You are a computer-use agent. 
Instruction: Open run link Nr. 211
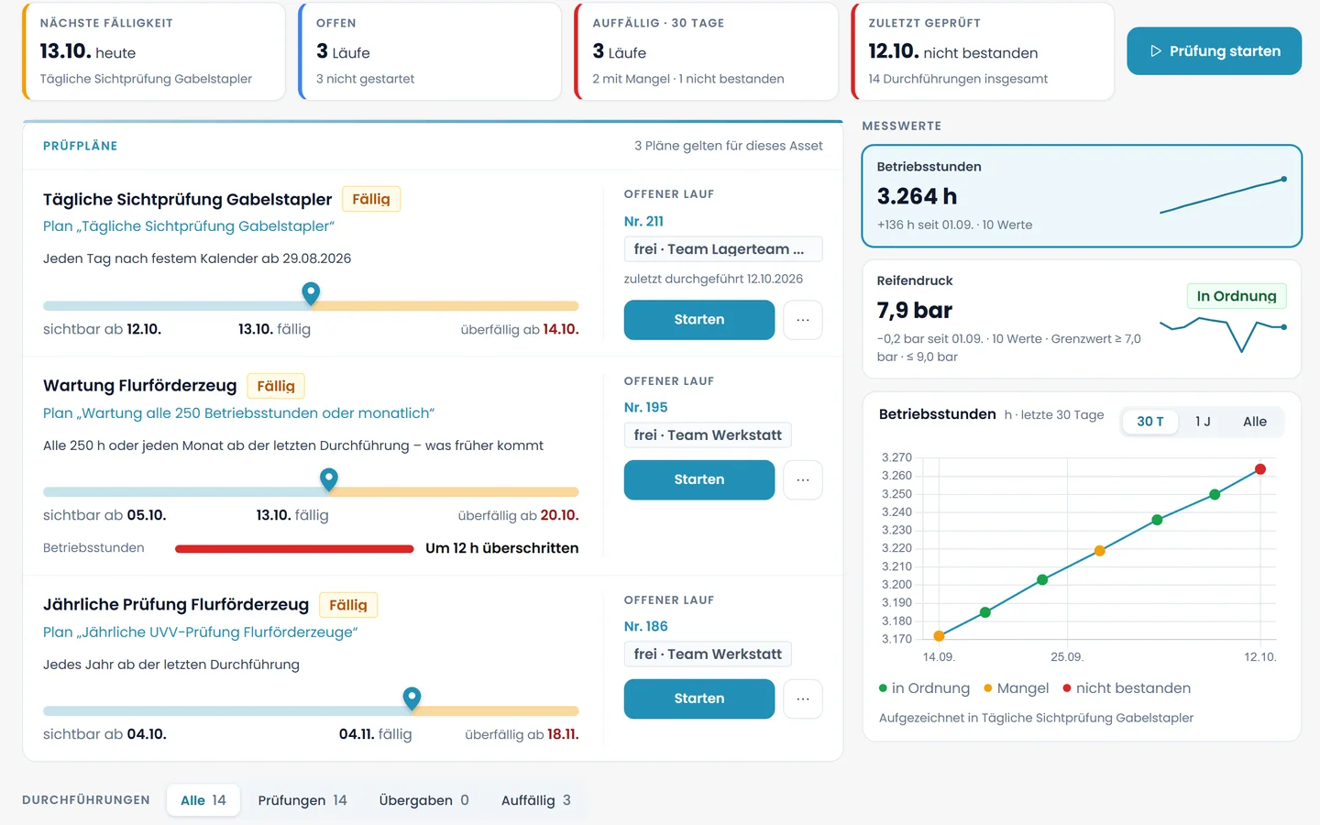[x=643, y=221]
